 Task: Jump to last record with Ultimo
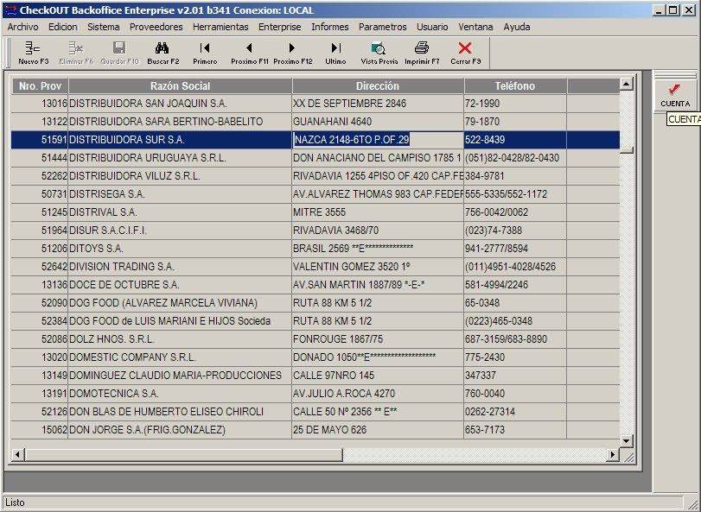tap(335, 54)
